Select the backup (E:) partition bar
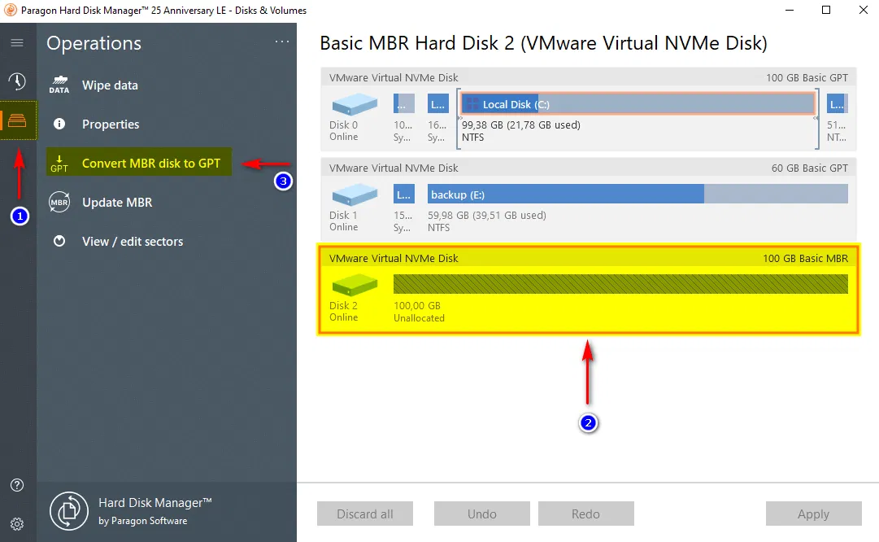879x542 pixels. [637, 195]
